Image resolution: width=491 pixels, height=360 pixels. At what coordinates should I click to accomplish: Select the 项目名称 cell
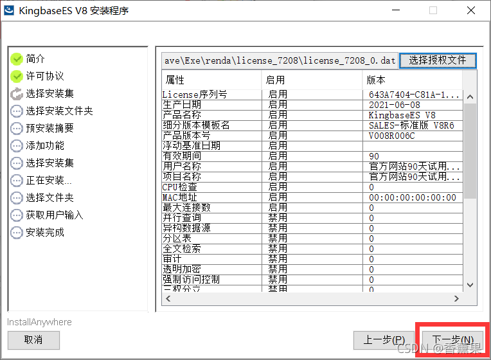point(211,177)
